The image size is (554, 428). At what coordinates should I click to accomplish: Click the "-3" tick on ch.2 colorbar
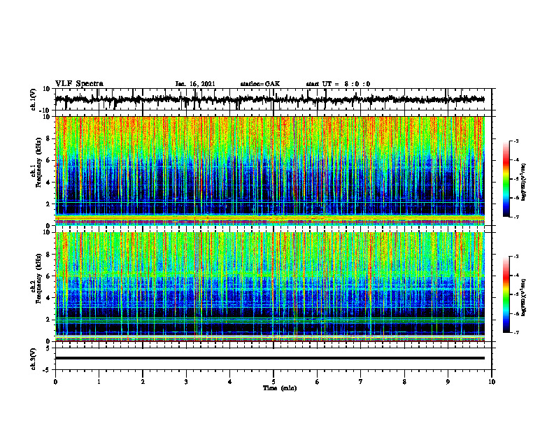[516, 257]
